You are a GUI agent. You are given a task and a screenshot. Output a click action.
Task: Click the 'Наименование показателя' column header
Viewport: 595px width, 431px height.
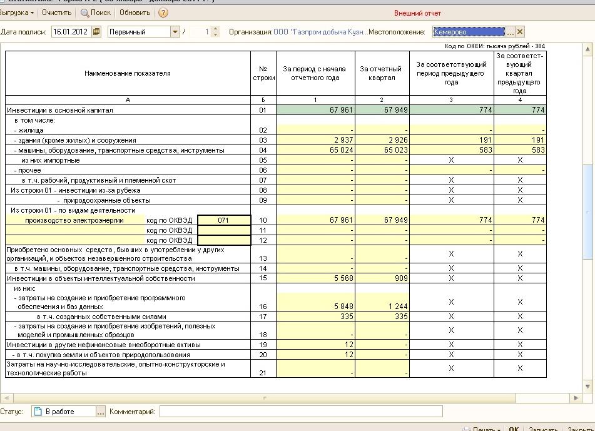(128, 73)
